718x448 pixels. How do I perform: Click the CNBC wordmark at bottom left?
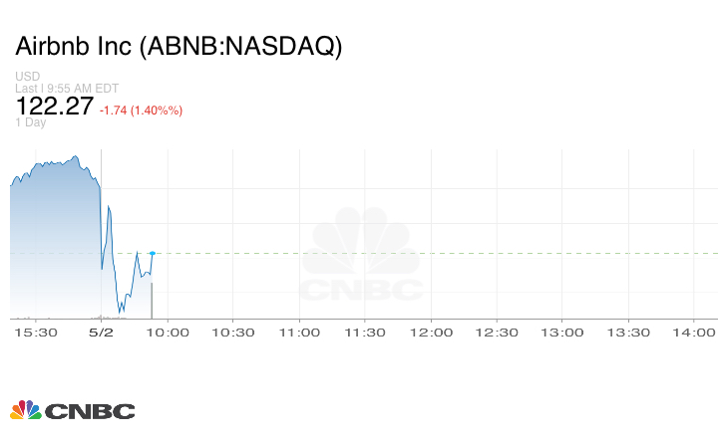tap(90, 411)
